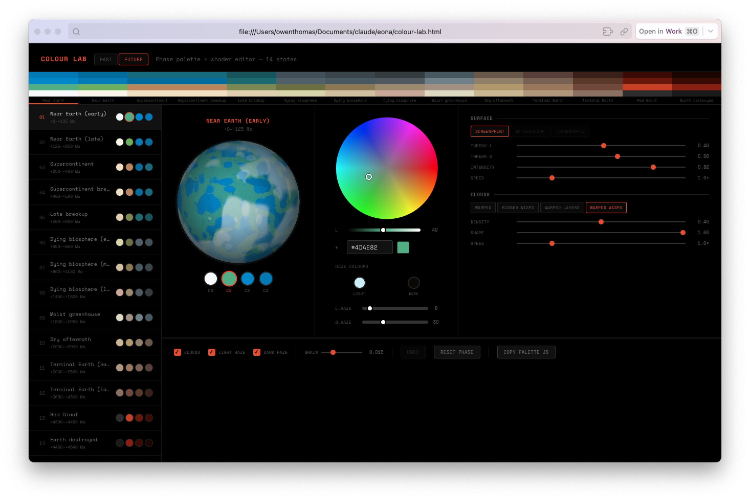Select colour swatch C1 under the globe

(x=229, y=279)
